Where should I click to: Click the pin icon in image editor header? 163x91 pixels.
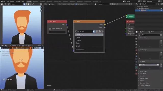coord(33,4)
